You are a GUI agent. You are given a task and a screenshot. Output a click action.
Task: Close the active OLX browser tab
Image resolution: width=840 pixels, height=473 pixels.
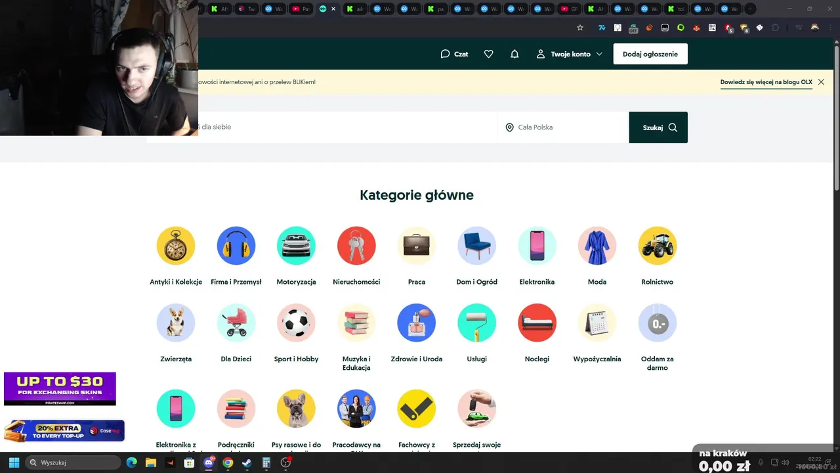[333, 9]
